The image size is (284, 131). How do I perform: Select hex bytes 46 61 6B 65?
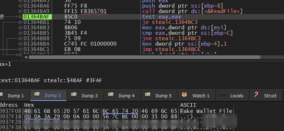tap(42, 111)
